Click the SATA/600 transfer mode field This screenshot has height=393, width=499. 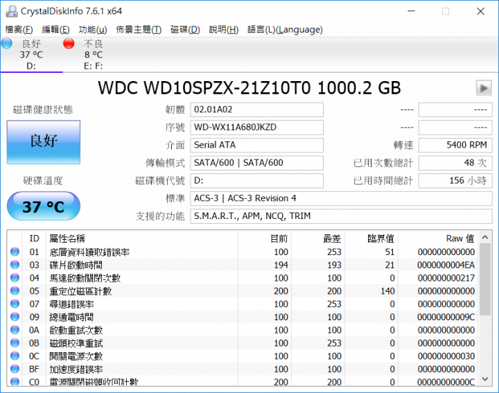coord(256,163)
